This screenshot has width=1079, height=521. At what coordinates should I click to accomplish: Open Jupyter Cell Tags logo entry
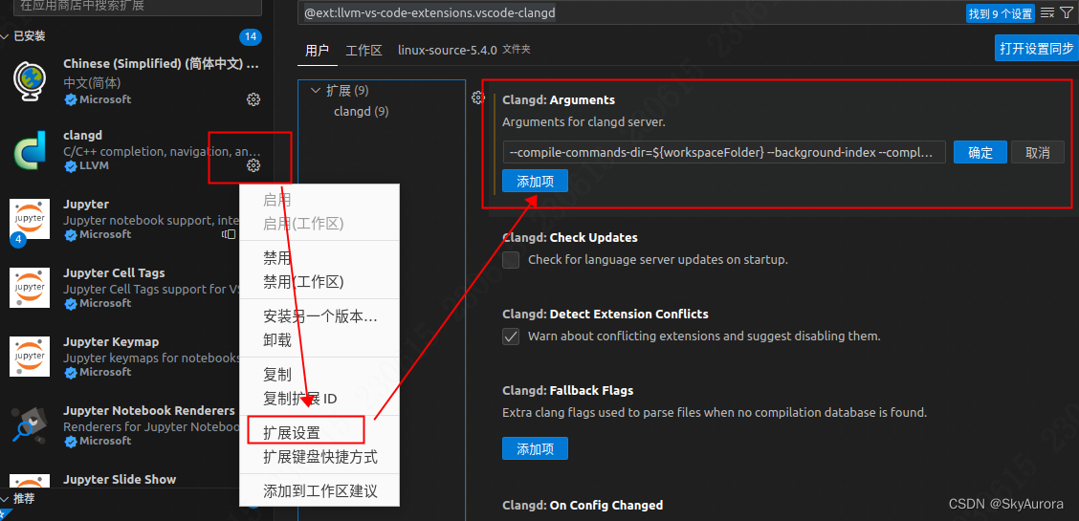click(x=30, y=288)
